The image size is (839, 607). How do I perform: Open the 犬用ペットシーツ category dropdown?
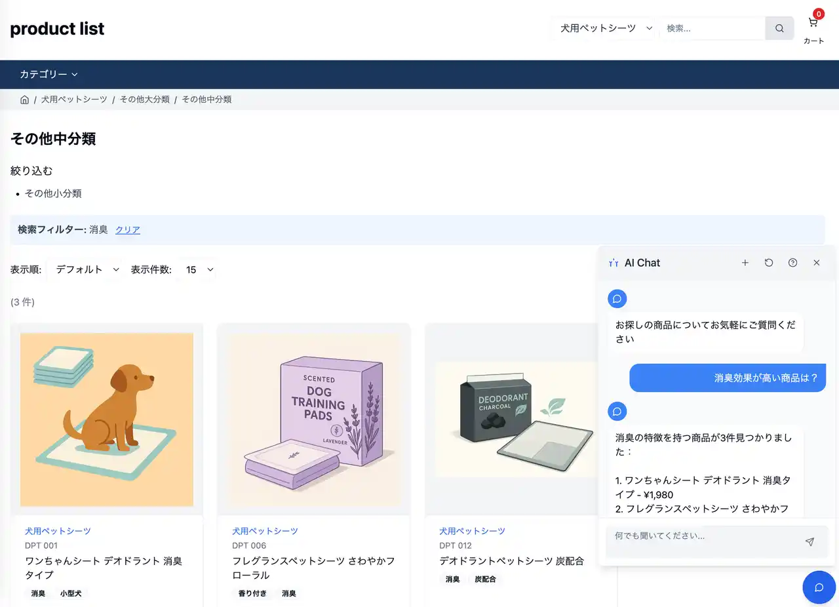pos(605,28)
